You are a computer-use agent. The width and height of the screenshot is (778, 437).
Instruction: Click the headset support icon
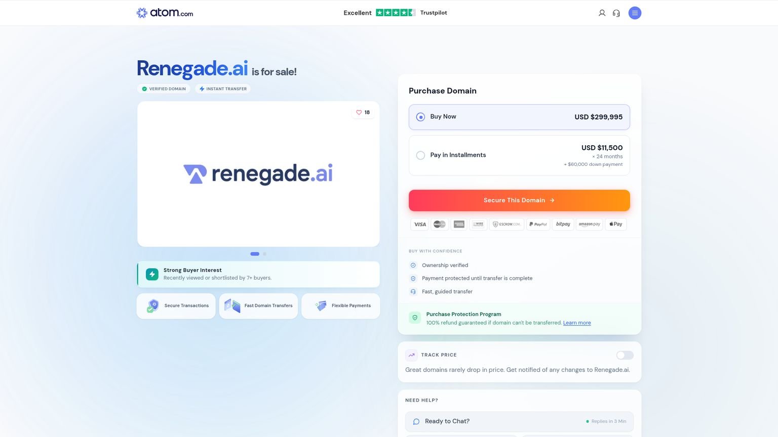tap(616, 13)
